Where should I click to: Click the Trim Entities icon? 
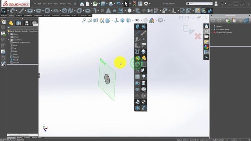pyautogui.click(x=121, y=11)
